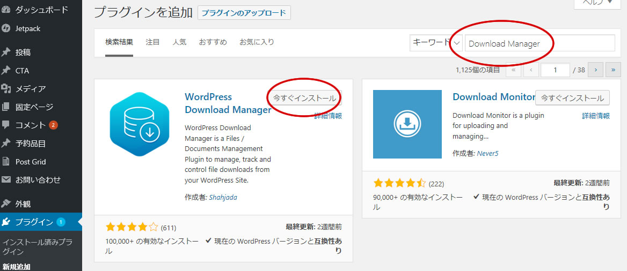The width and height of the screenshot is (627, 271).
Task: Switch to the お気に入り tab
Action: point(257,42)
